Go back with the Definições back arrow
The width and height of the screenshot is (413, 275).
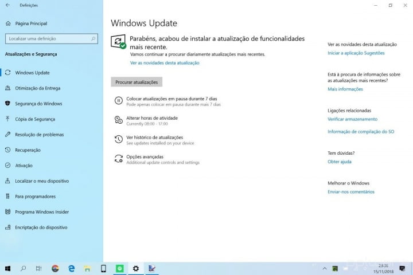[x=7, y=5]
